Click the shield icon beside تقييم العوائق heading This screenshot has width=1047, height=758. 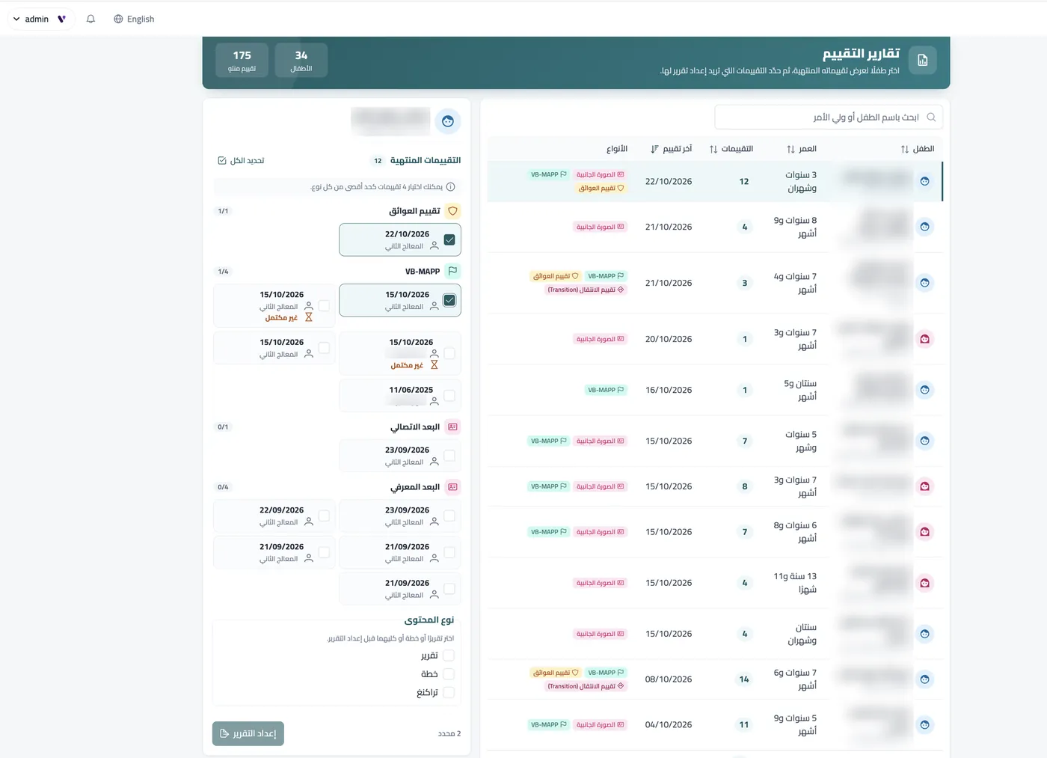tap(452, 211)
